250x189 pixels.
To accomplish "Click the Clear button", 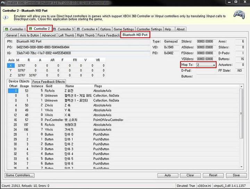I will (190, 175).
